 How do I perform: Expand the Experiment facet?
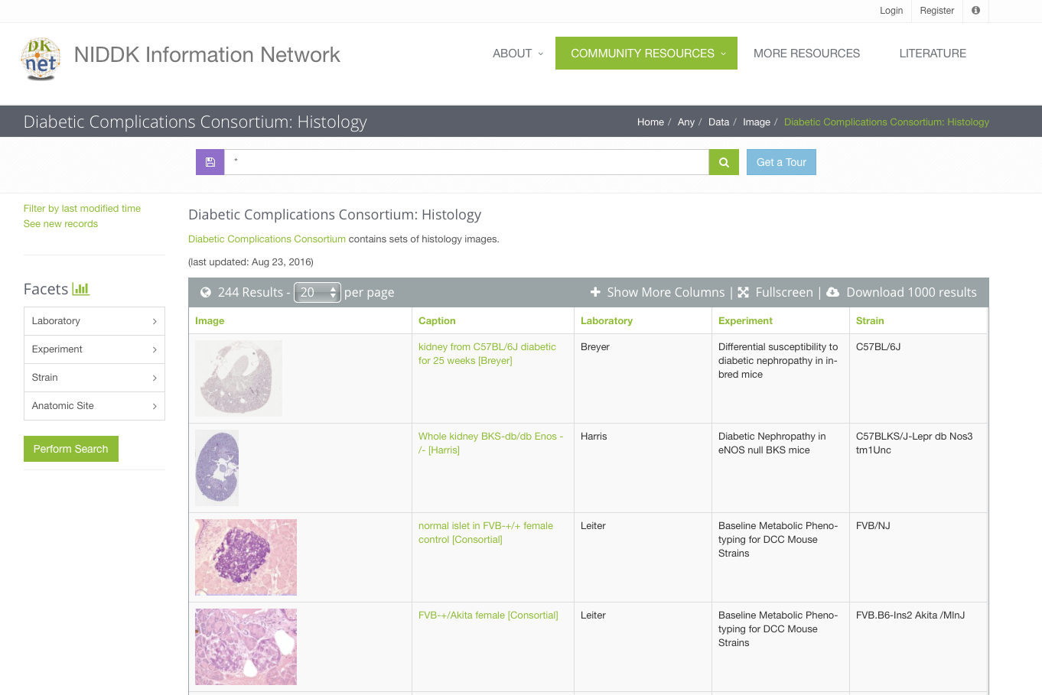(x=94, y=349)
